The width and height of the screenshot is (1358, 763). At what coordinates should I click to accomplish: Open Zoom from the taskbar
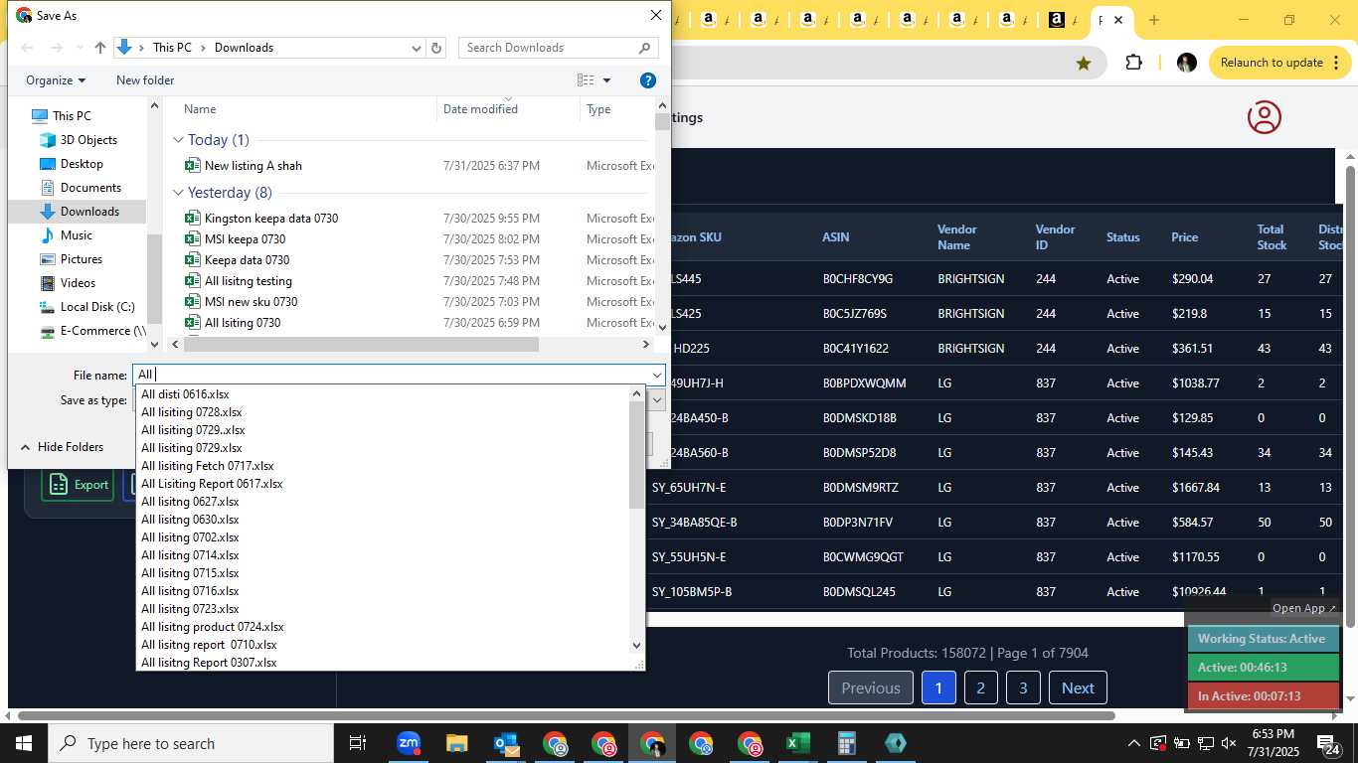(409, 743)
